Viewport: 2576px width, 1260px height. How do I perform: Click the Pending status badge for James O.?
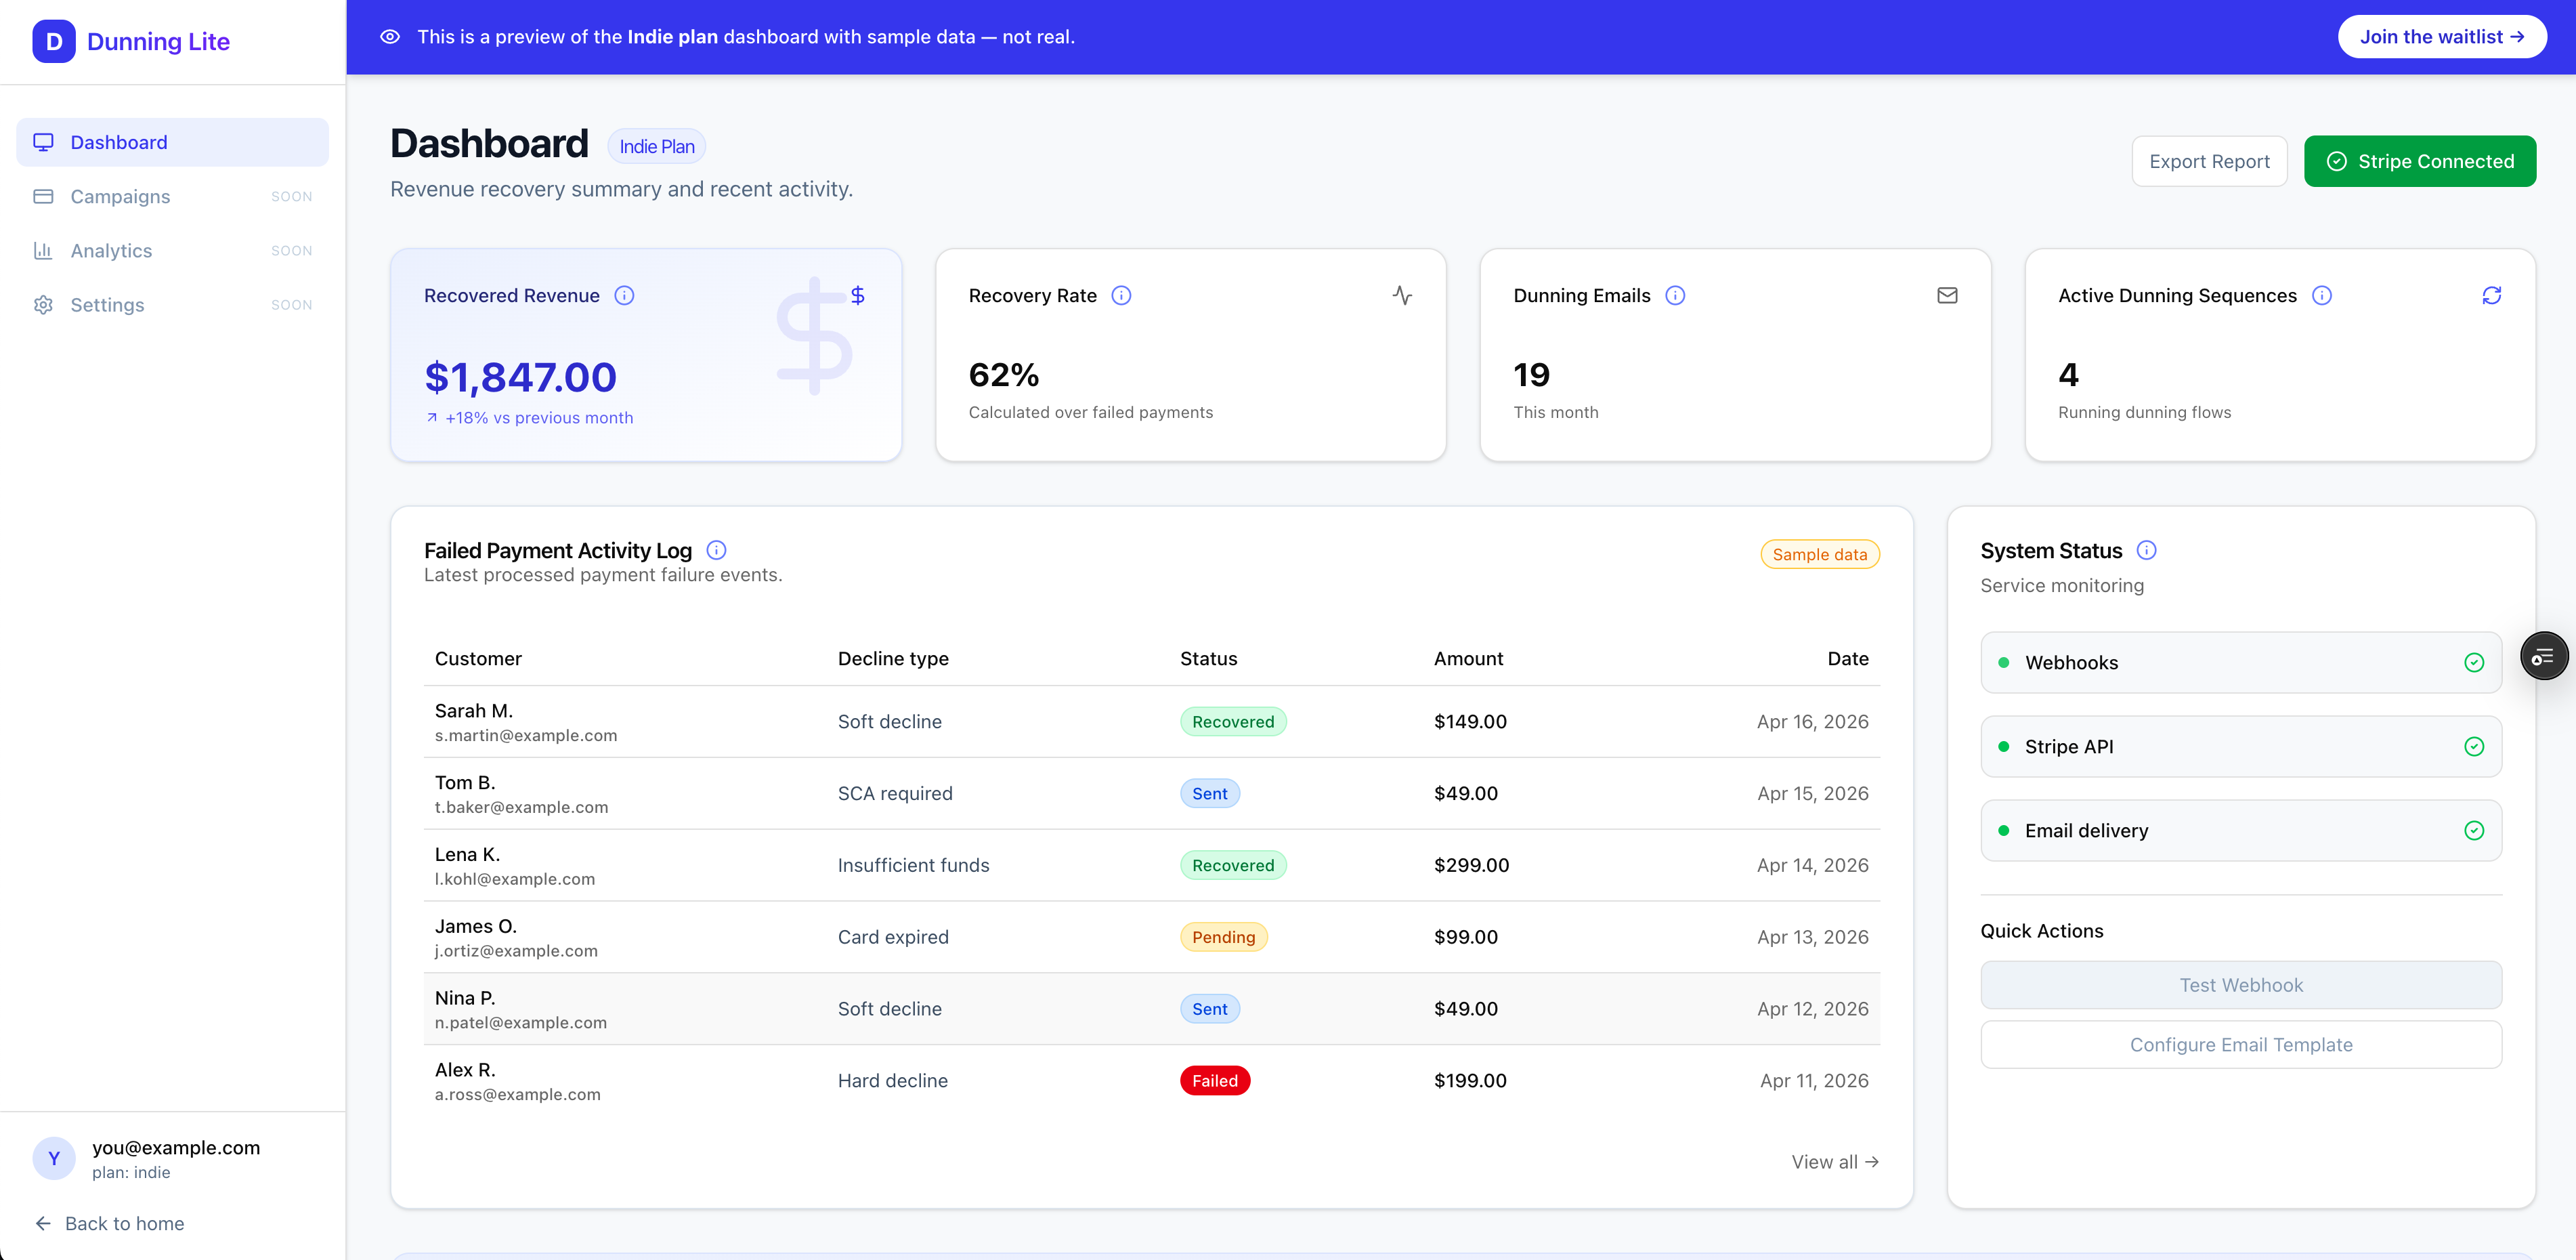click(x=1223, y=936)
